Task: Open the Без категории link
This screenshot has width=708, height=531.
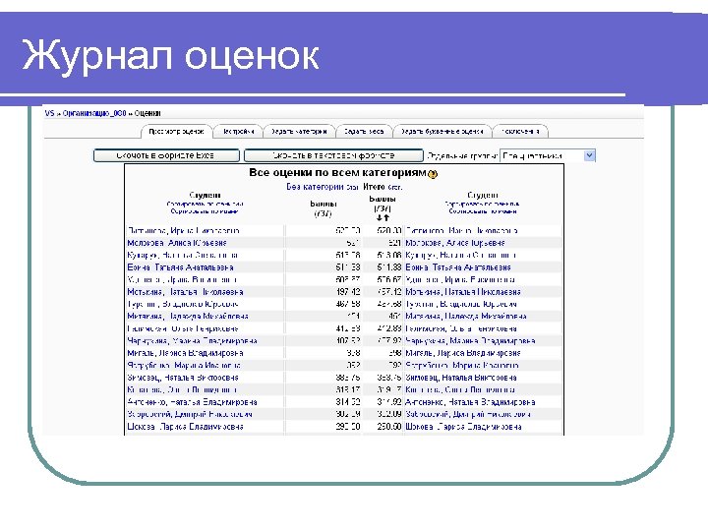Action: coord(316,187)
